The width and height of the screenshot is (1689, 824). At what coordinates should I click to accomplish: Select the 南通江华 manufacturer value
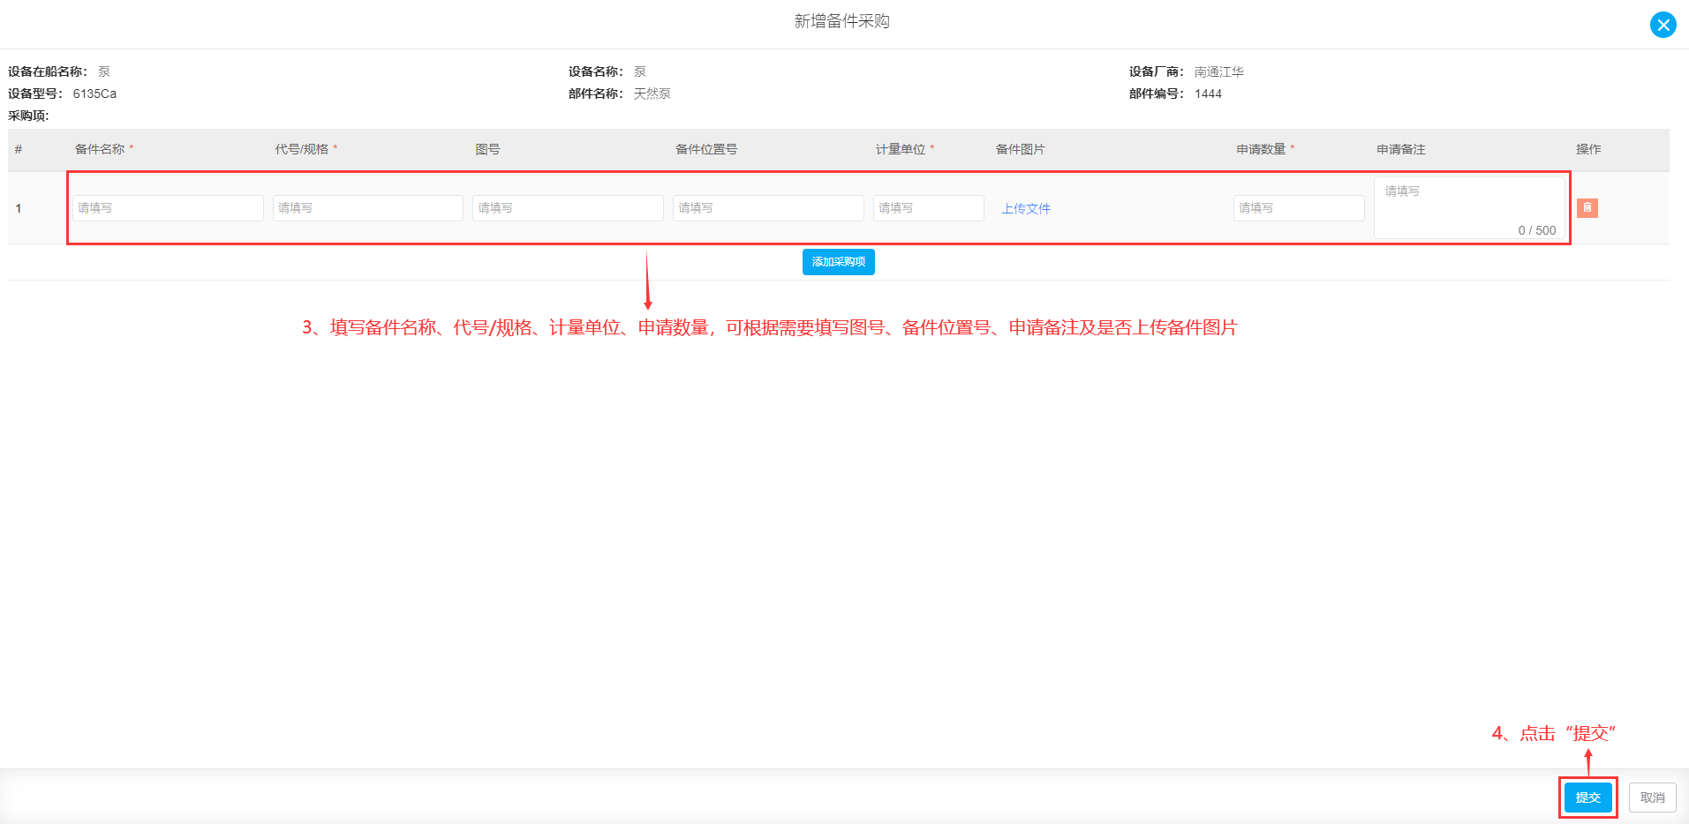[x=1218, y=71]
